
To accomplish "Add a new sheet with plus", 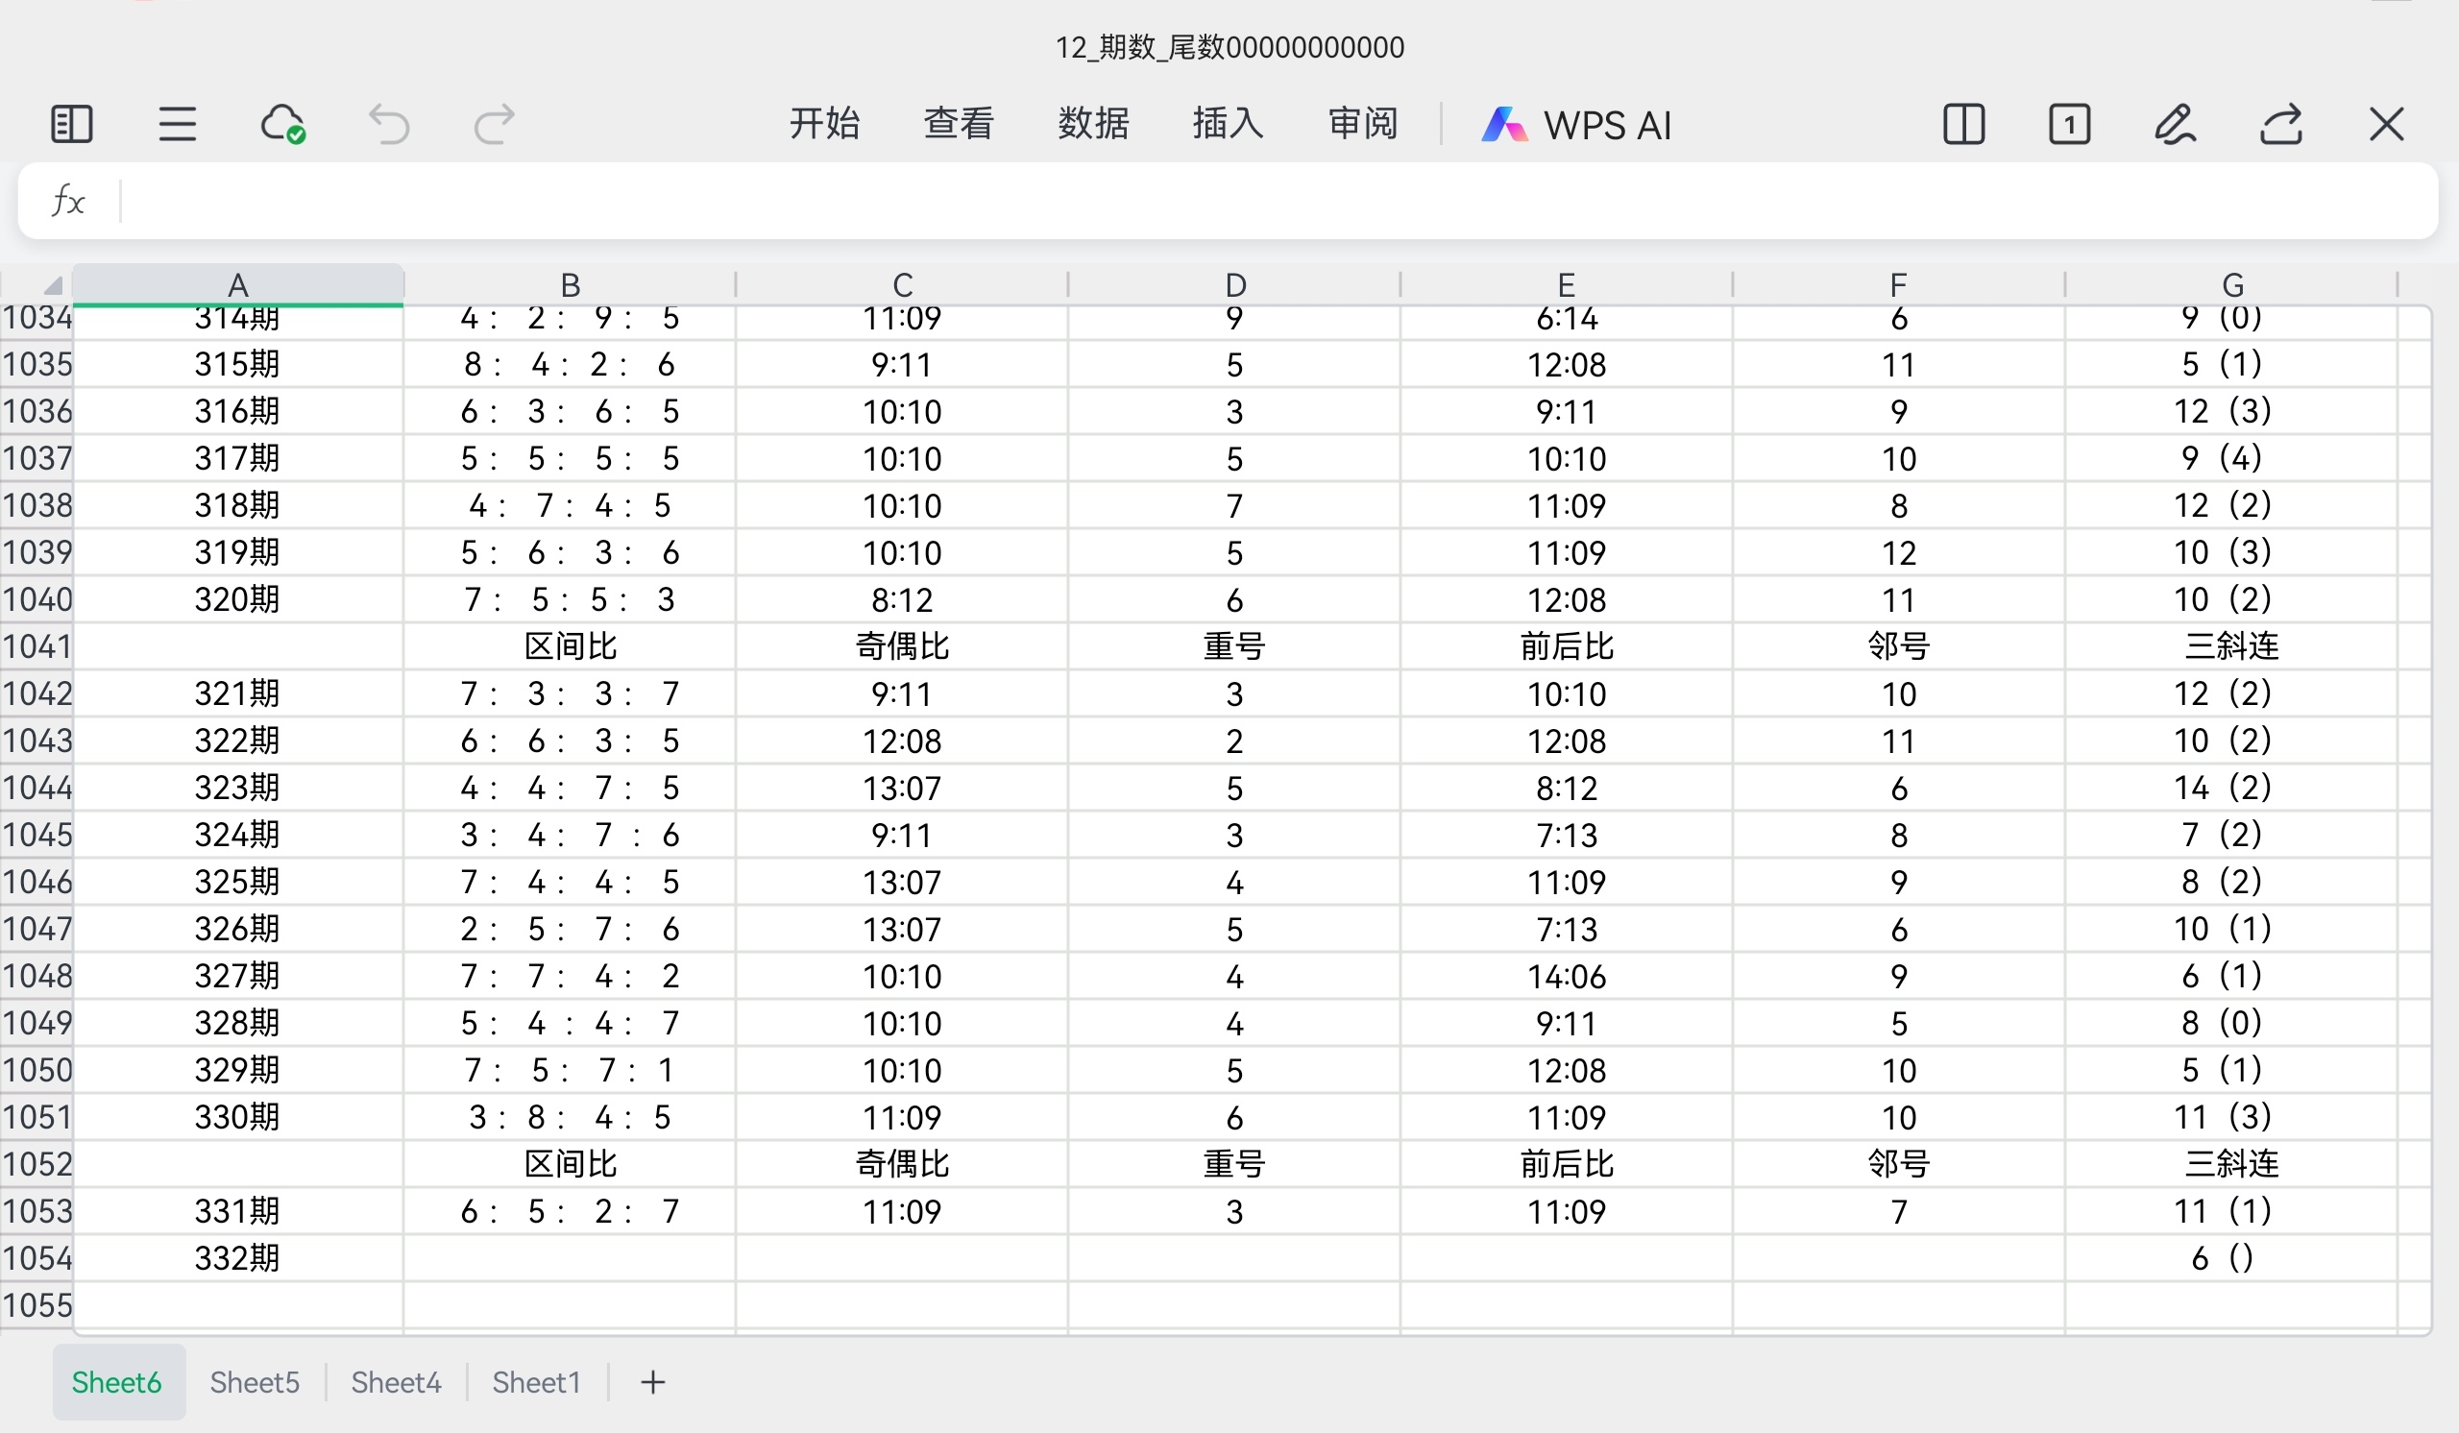I will [653, 1382].
